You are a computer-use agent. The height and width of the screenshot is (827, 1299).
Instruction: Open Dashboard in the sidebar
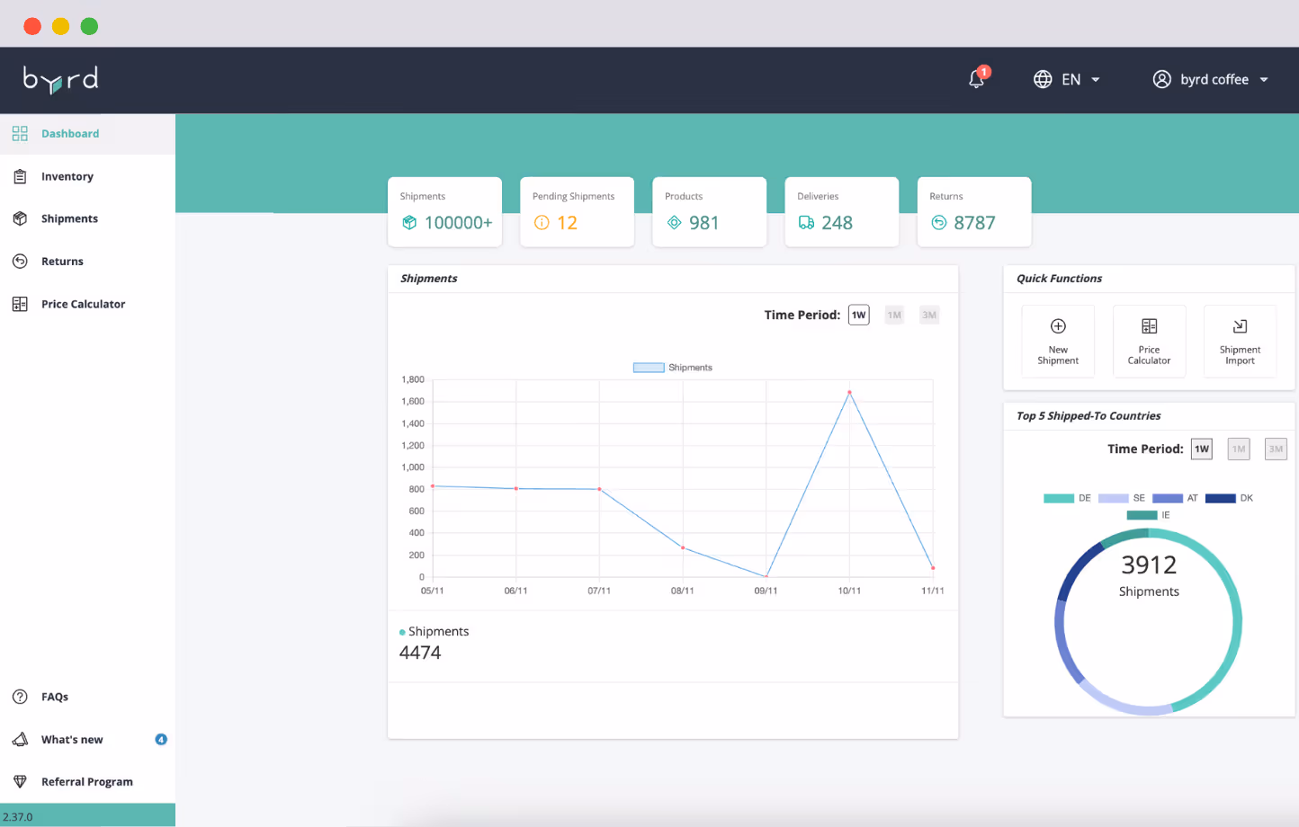pyautogui.click(x=87, y=133)
